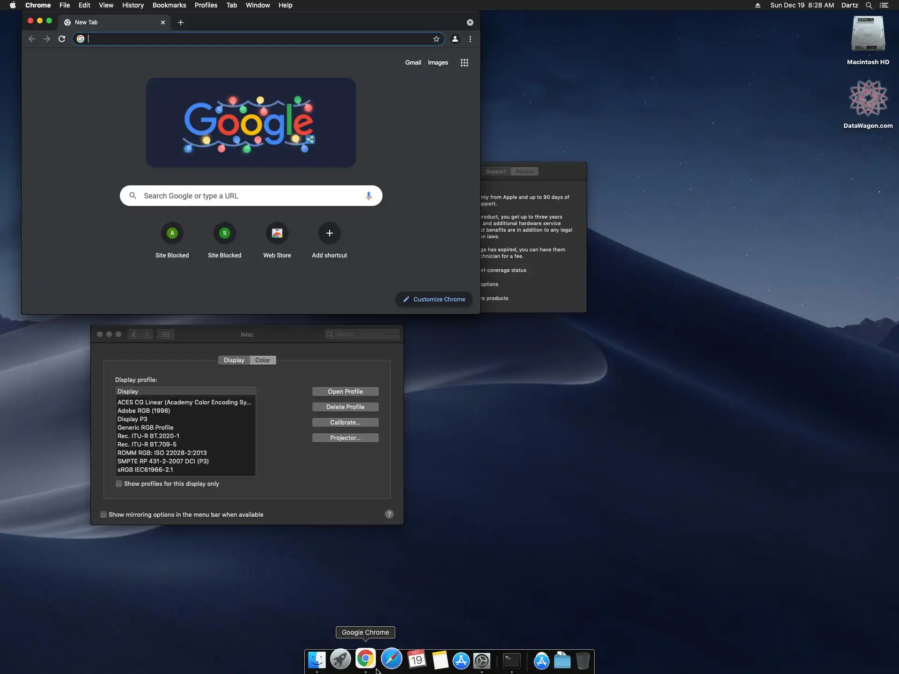Select Display P3 profile in list
The height and width of the screenshot is (674, 899).
(133, 419)
